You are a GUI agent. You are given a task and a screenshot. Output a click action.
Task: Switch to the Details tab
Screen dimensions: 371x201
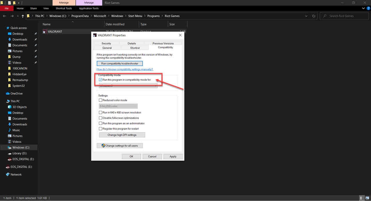point(132,43)
